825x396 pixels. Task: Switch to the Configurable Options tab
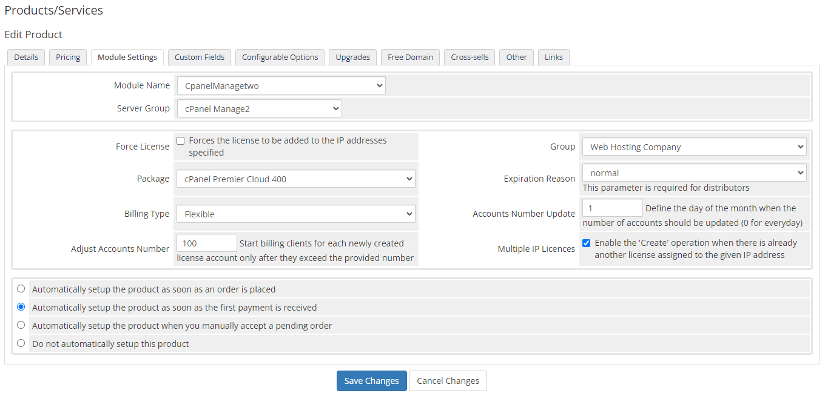pos(280,58)
